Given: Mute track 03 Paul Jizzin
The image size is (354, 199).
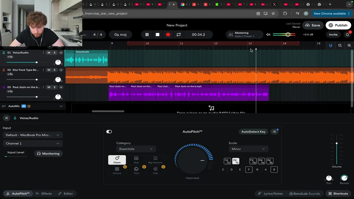Looking at the screenshot, I should tap(49, 87).
